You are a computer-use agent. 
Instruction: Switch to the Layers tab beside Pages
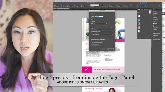(x=142, y=9)
